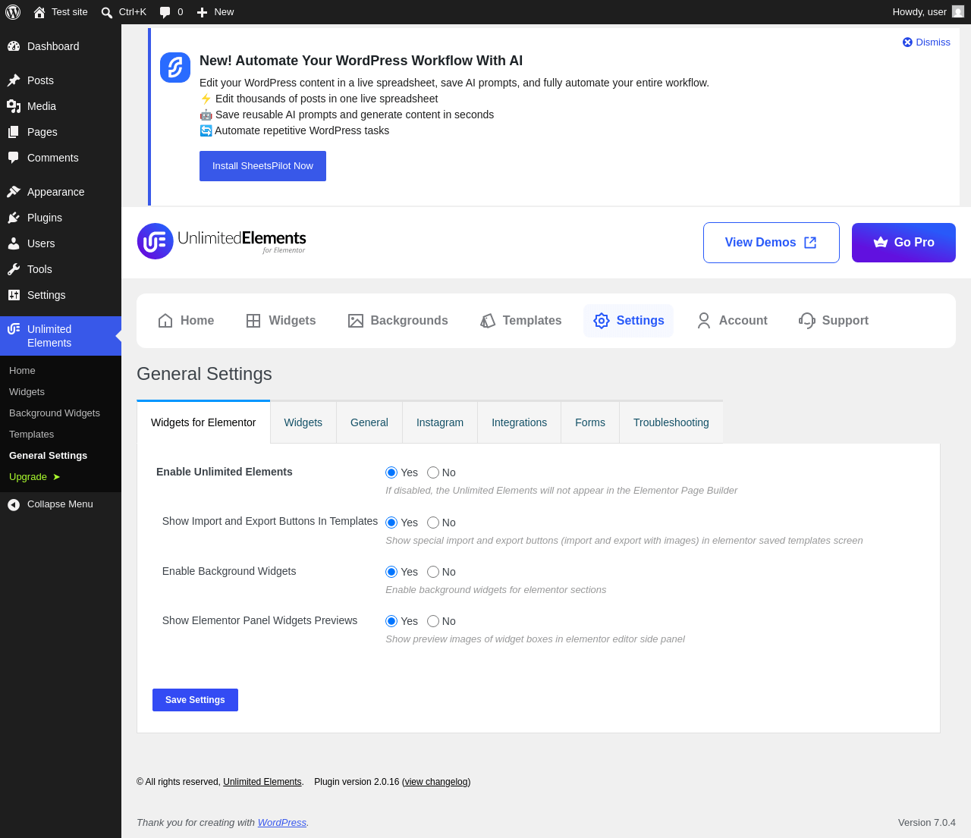Click the "Plugin version 2.0.16" footer text

coord(357,782)
